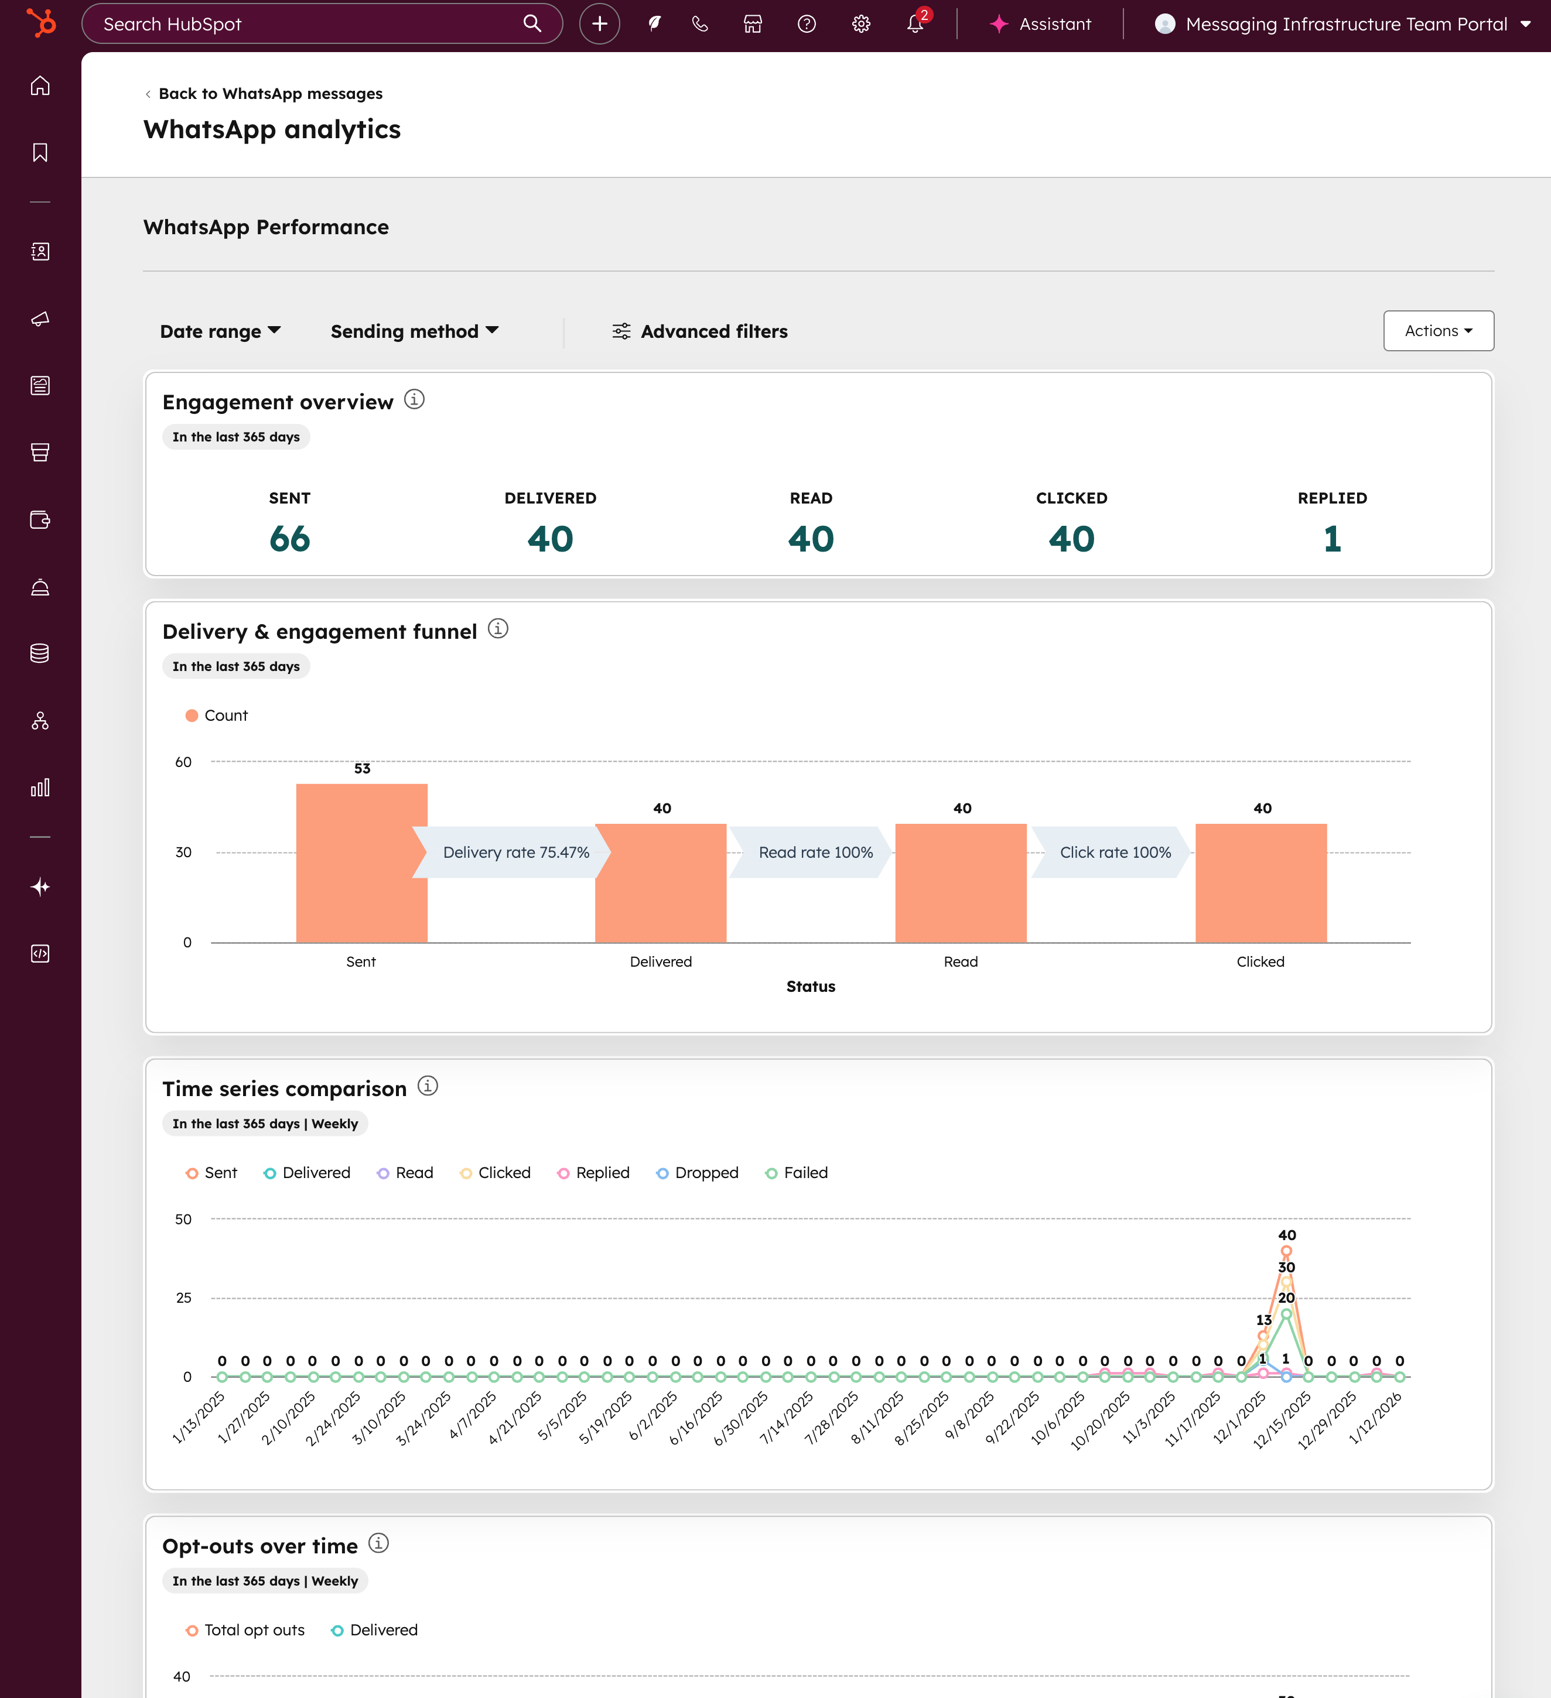The width and height of the screenshot is (1551, 1698).
Task: Focus the Search HubSpot field
Action: pos(322,23)
